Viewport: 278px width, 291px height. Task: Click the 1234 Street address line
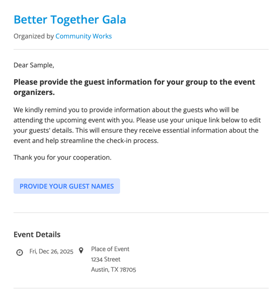106,259
